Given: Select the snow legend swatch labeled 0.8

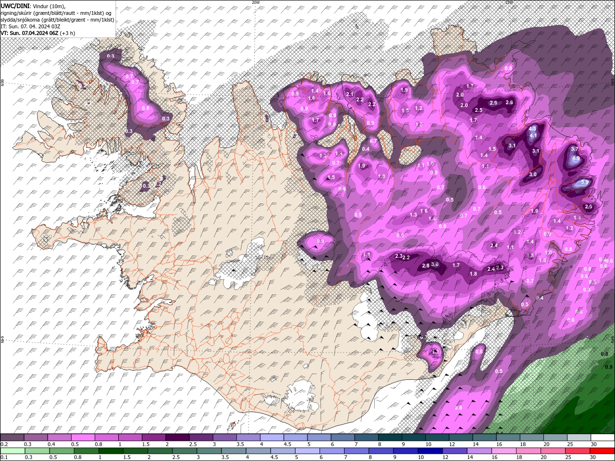Looking at the screenshot, I should pyautogui.click(x=106, y=437).
